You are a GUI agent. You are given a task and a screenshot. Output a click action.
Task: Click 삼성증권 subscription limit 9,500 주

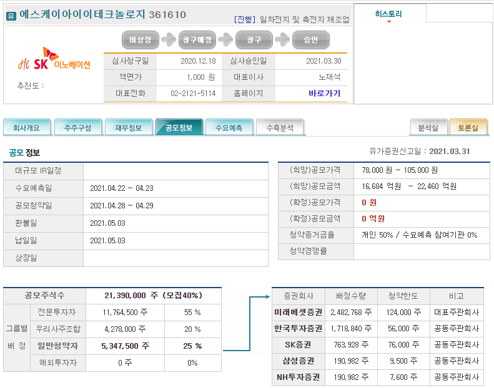(403, 361)
